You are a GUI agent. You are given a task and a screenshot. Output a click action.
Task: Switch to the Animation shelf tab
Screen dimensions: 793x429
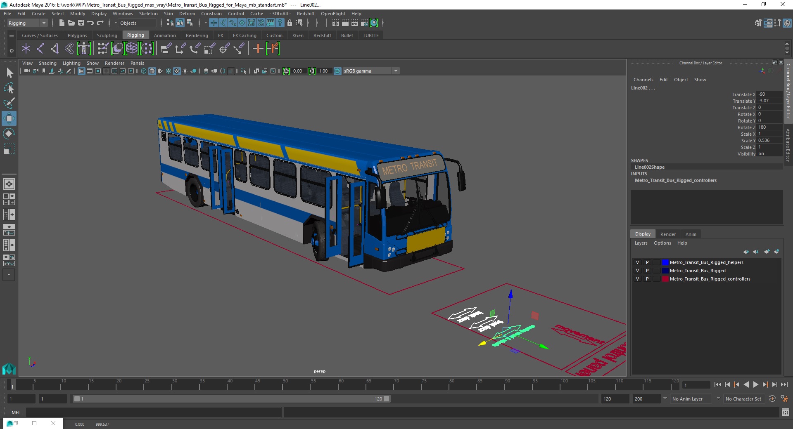pos(165,35)
